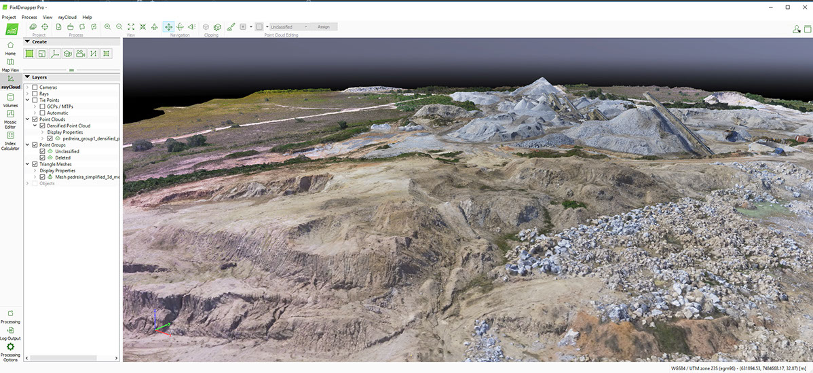Image resolution: width=813 pixels, height=373 pixels.
Task: Expand Display Properties under Triangle Meshes
Action: tap(35, 171)
